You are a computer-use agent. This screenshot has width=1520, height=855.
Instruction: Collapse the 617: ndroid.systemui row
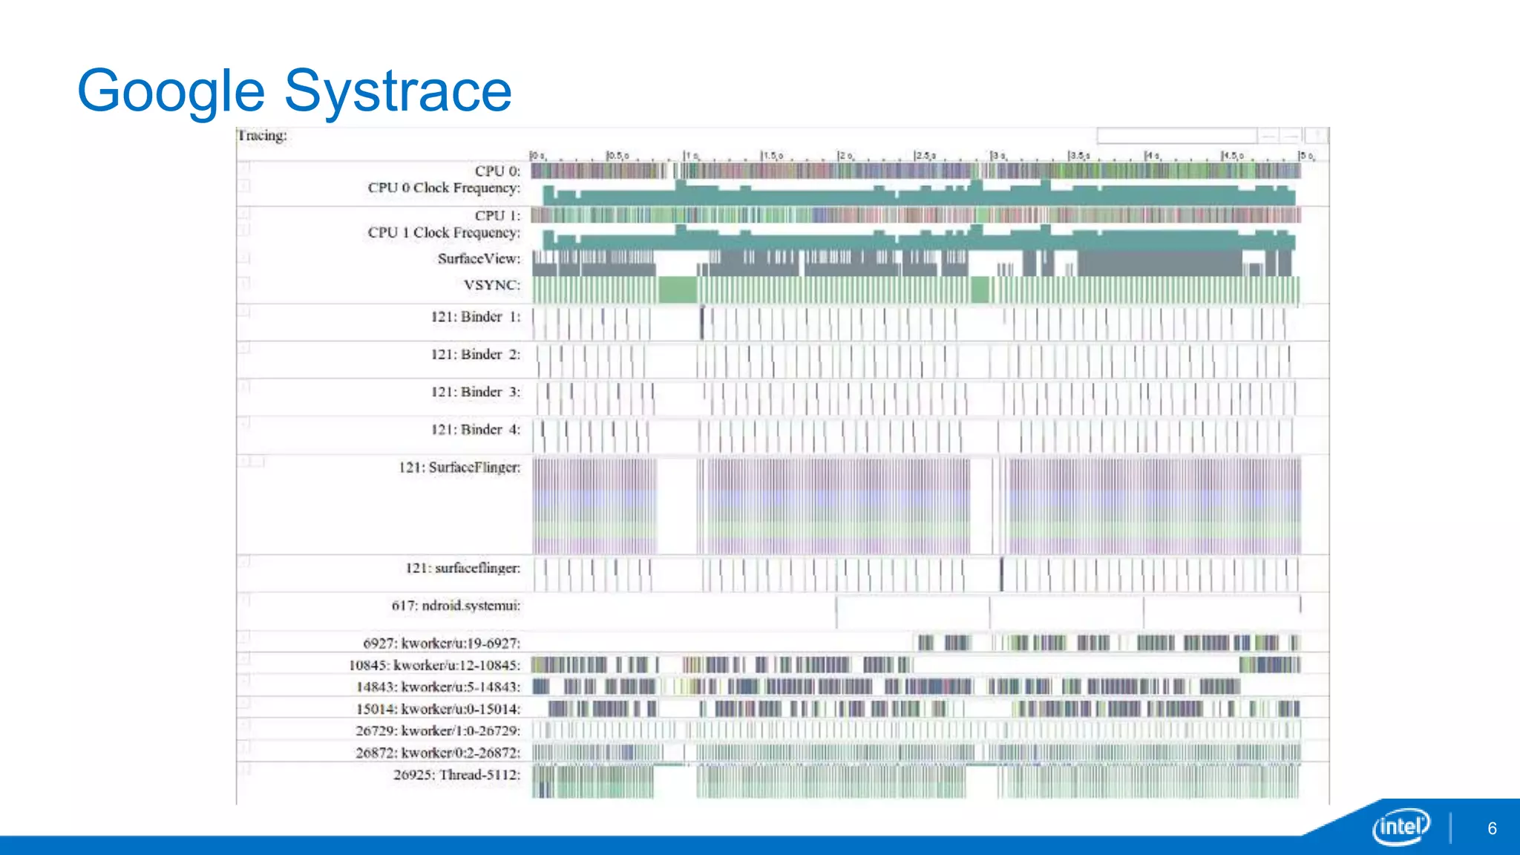click(244, 599)
